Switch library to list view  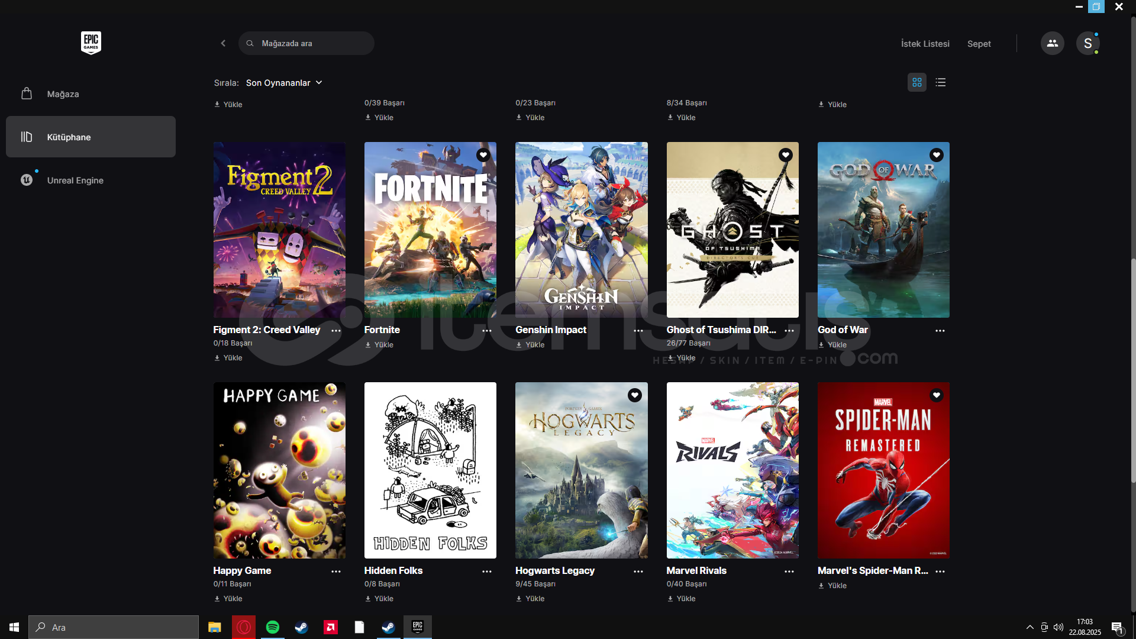pyautogui.click(x=941, y=82)
